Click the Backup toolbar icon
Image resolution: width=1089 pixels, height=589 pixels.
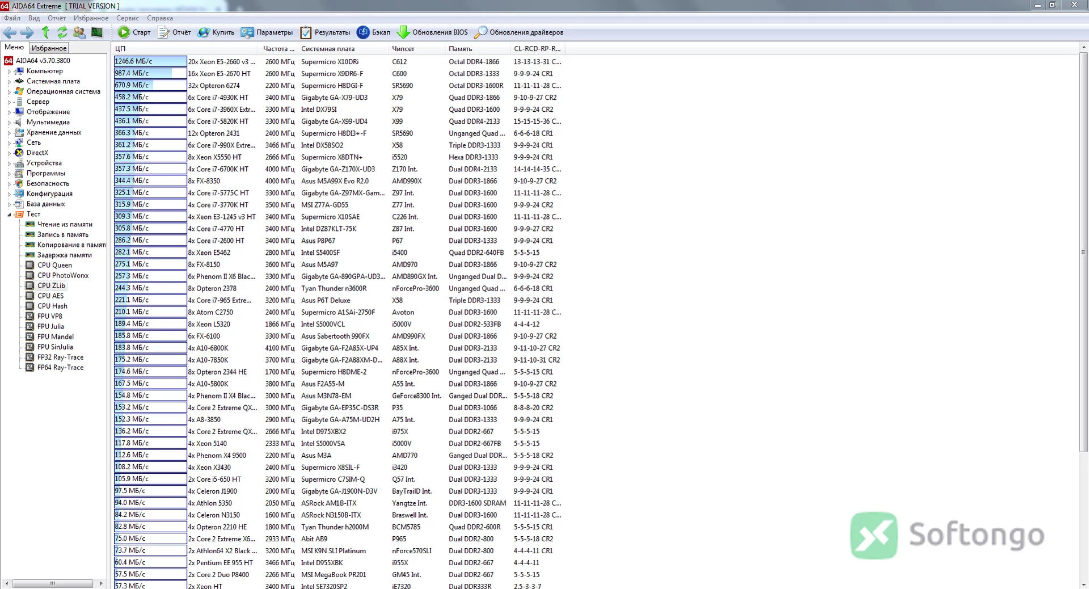click(363, 32)
